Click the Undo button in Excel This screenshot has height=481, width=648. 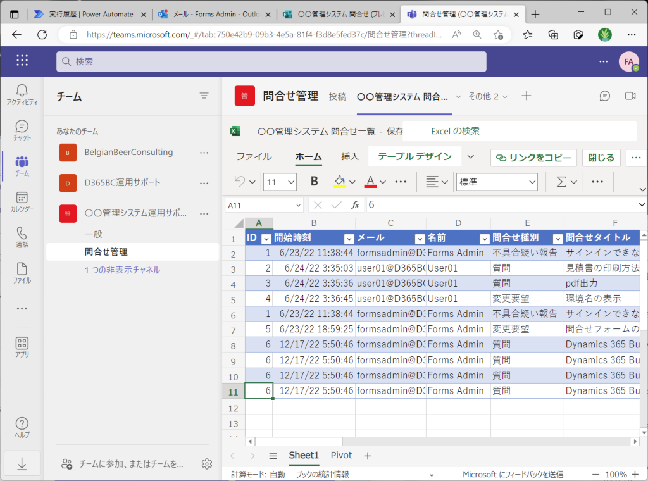[240, 182]
